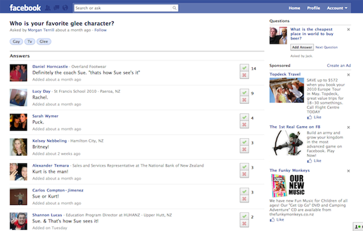This screenshot has width=363, height=231.
Task: Click into the Search or ask field
Action: 123,8
